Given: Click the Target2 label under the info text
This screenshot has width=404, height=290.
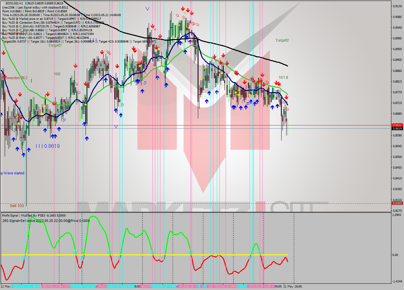Looking at the screenshot, I should pyautogui.click(x=55, y=45).
